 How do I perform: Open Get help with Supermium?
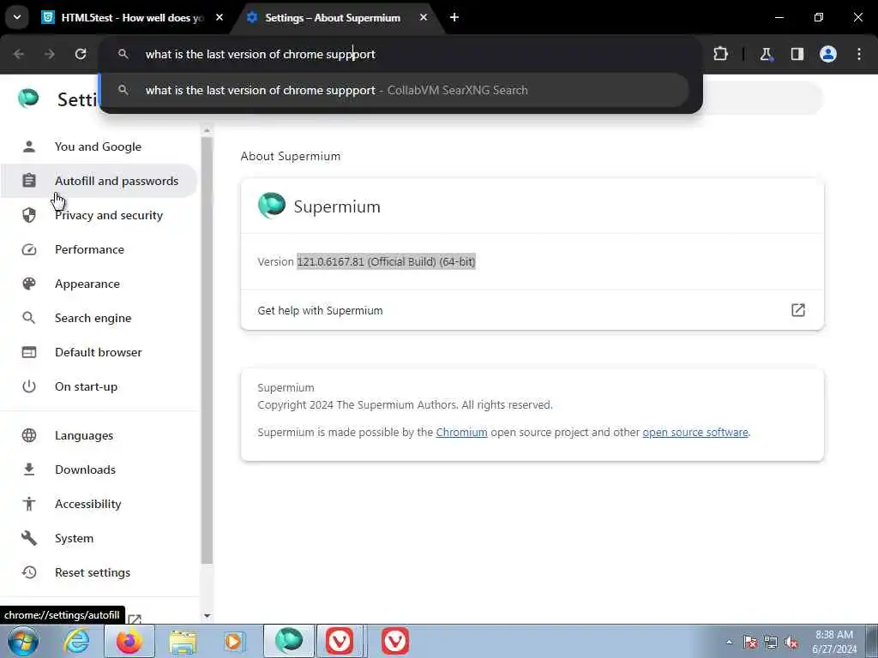click(x=532, y=310)
